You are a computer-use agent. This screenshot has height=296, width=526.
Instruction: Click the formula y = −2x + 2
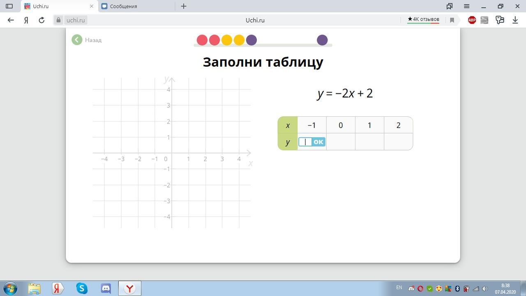click(345, 93)
